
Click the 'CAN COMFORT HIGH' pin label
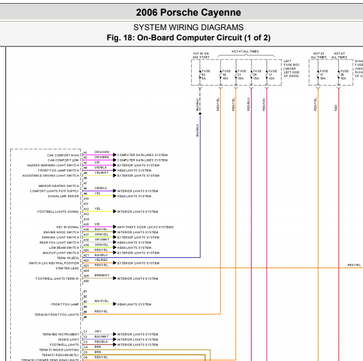[x=63, y=155]
